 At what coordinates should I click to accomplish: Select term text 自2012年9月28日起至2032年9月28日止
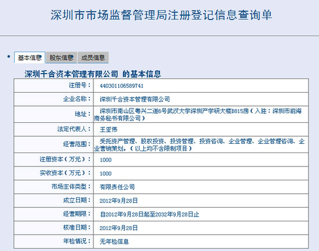coord(150,214)
